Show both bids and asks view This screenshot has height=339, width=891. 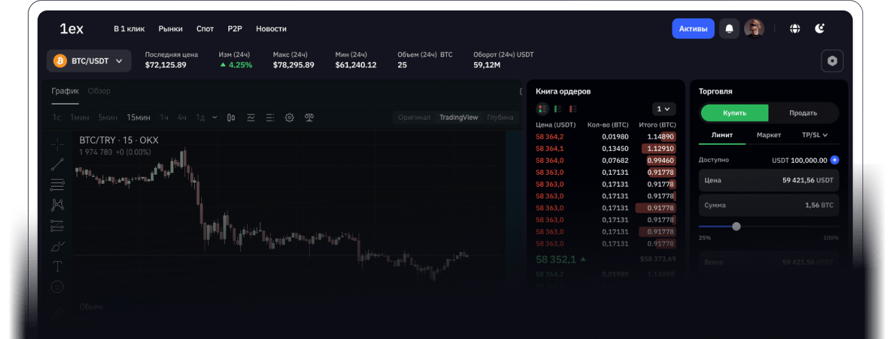(x=542, y=109)
